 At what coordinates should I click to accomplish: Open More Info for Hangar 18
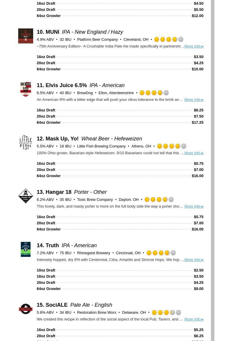[194, 206]
